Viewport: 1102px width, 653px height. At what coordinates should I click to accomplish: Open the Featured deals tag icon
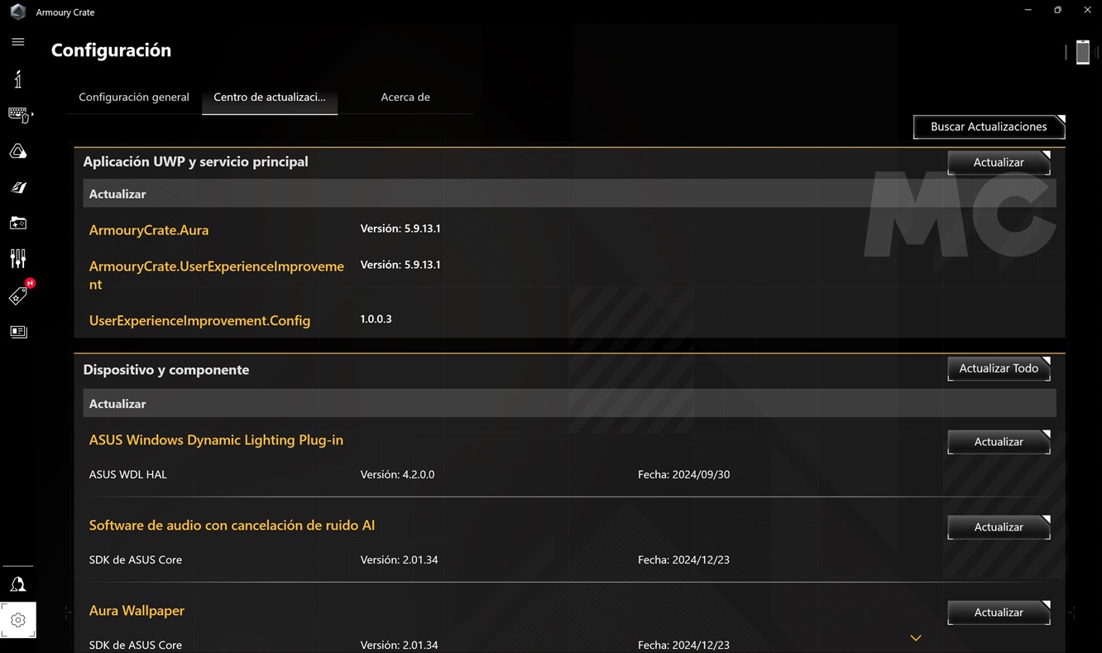[x=18, y=295]
